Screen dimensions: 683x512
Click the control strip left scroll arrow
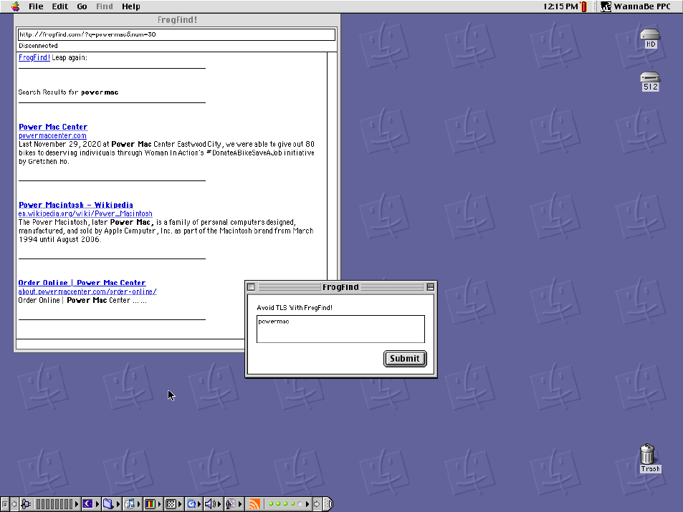[x=14, y=504]
